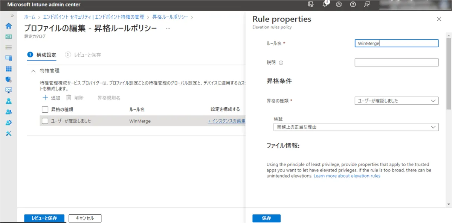Image resolution: width=452 pixels, height=223 pixels.
Task: Click 昇格規則名 toolbar item
Action: click(x=109, y=98)
